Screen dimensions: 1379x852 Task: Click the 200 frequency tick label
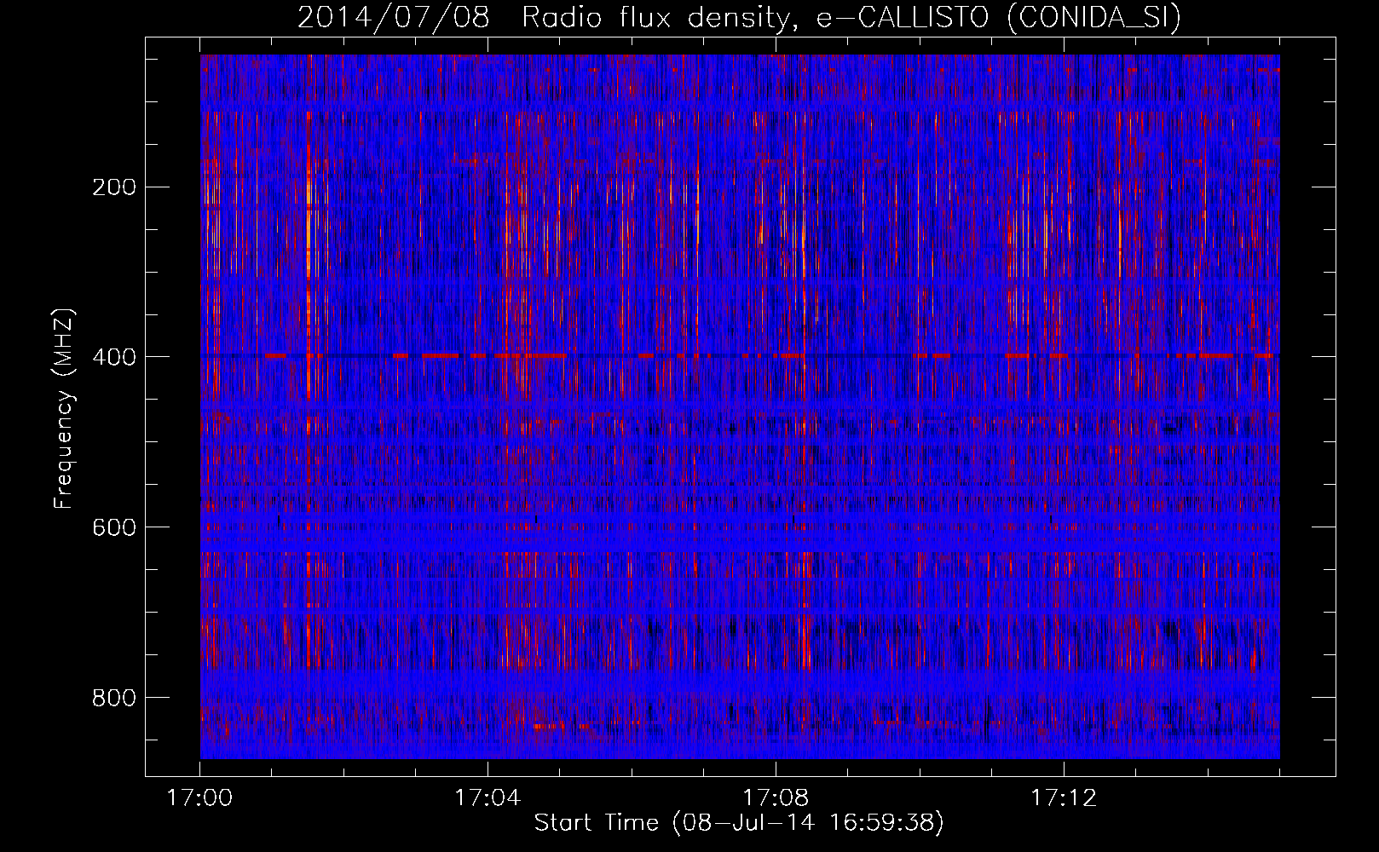(113, 187)
